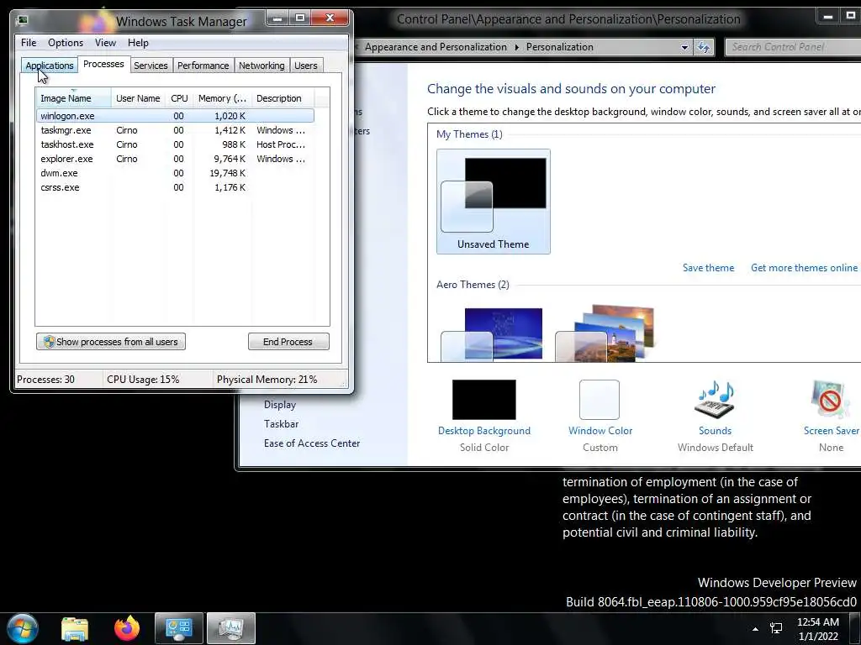Image resolution: width=861 pixels, height=645 pixels.
Task: Sort by the Image Name column
Action: (x=74, y=98)
